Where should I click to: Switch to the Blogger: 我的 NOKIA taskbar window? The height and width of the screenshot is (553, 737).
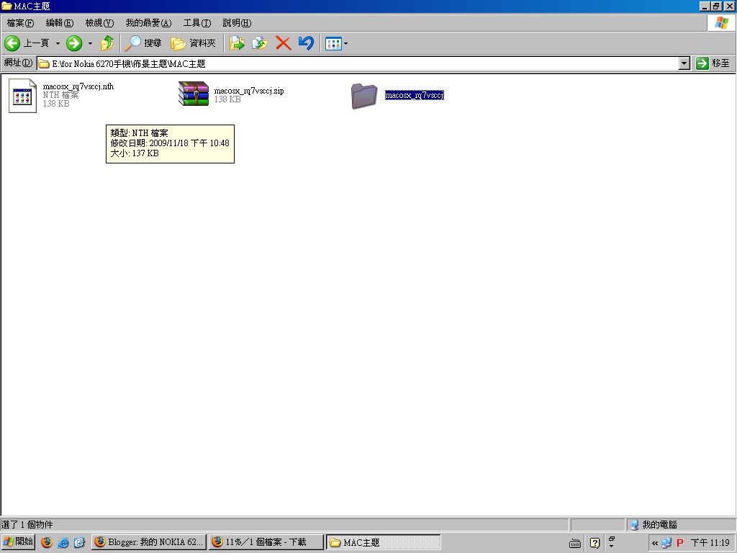148,542
